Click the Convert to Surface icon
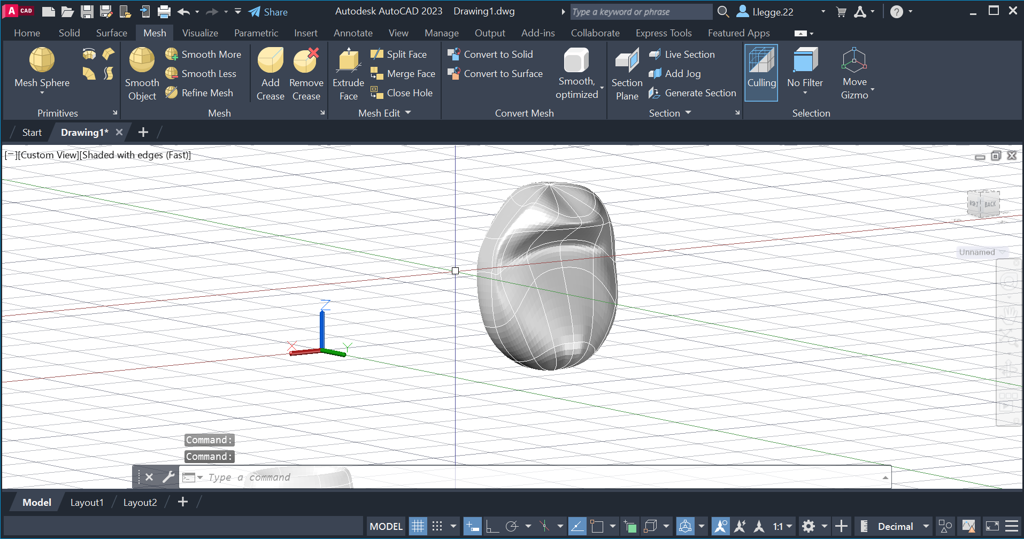Viewport: 1024px width, 539px height. pyautogui.click(x=454, y=73)
